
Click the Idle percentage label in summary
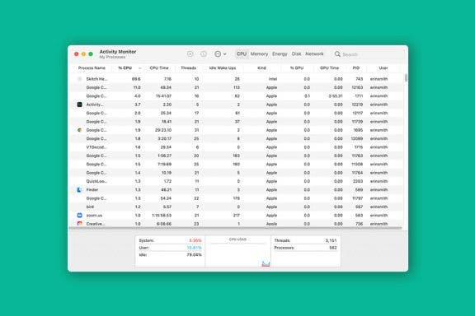143,255
